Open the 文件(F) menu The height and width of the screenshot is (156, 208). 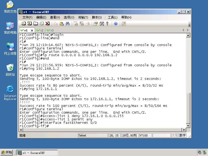point(28,17)
